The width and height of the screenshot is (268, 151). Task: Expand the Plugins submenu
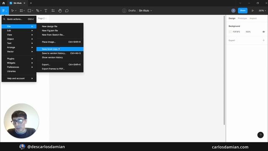click(19, 59)
